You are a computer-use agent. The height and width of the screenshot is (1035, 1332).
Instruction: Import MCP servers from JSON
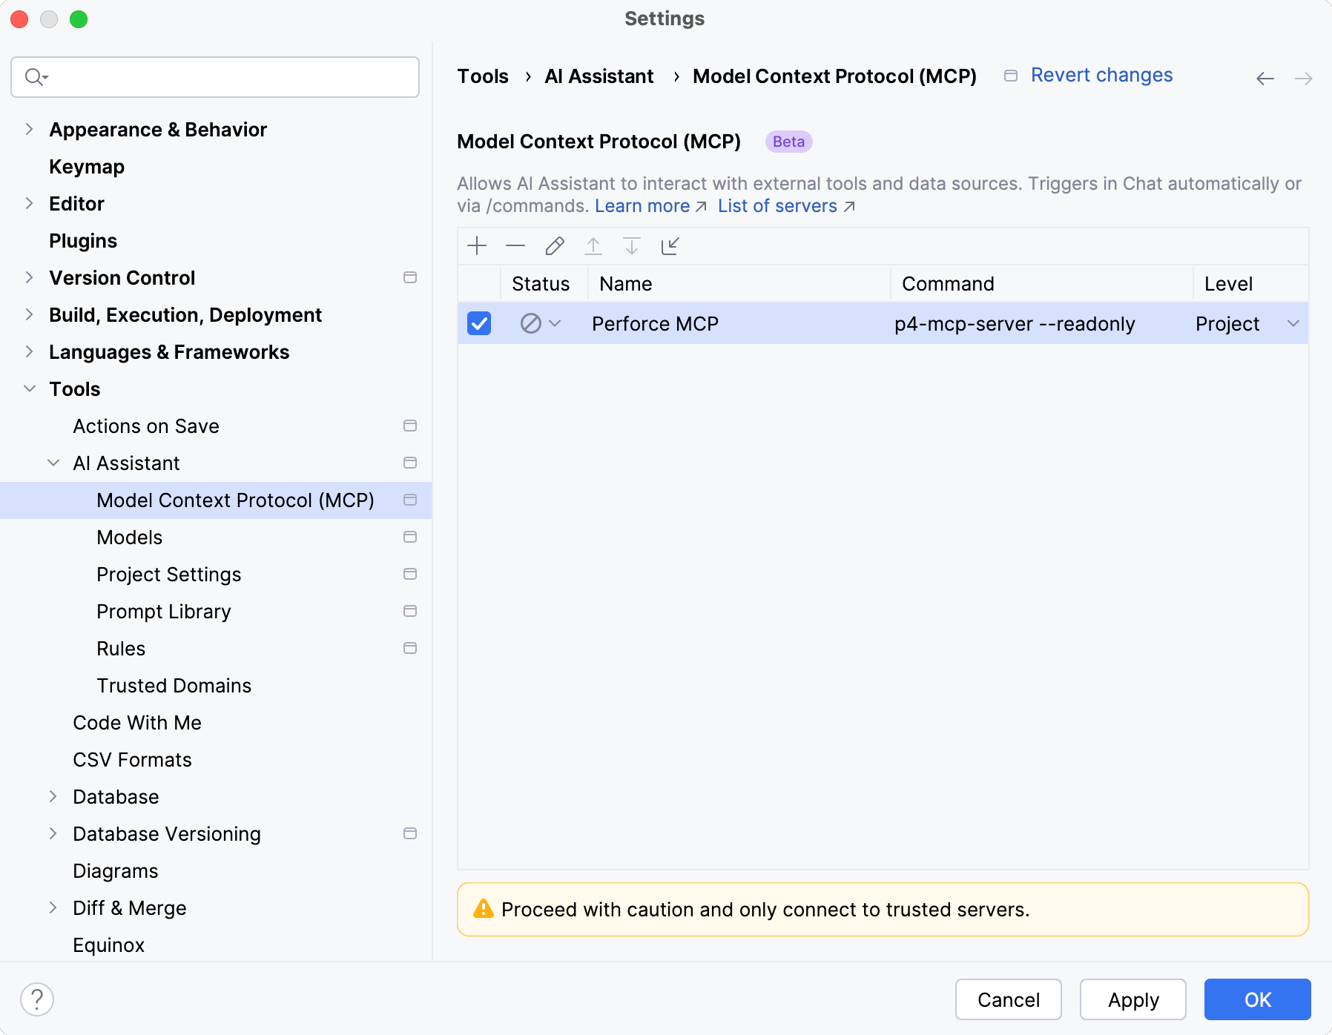670,246
